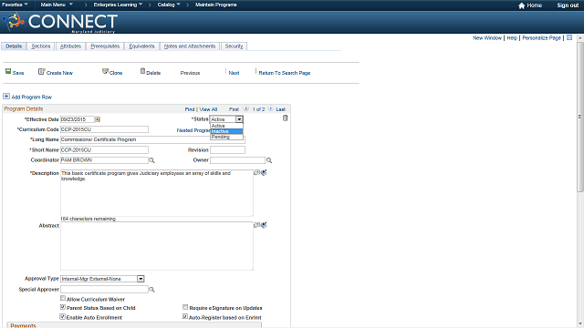The width and height of the screenshot is (584, 328).
Task: Run spell check on Description
Action: coord(264,172)
